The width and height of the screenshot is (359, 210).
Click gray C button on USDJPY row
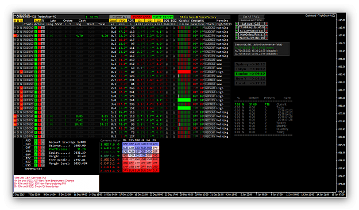pos(43,137)
